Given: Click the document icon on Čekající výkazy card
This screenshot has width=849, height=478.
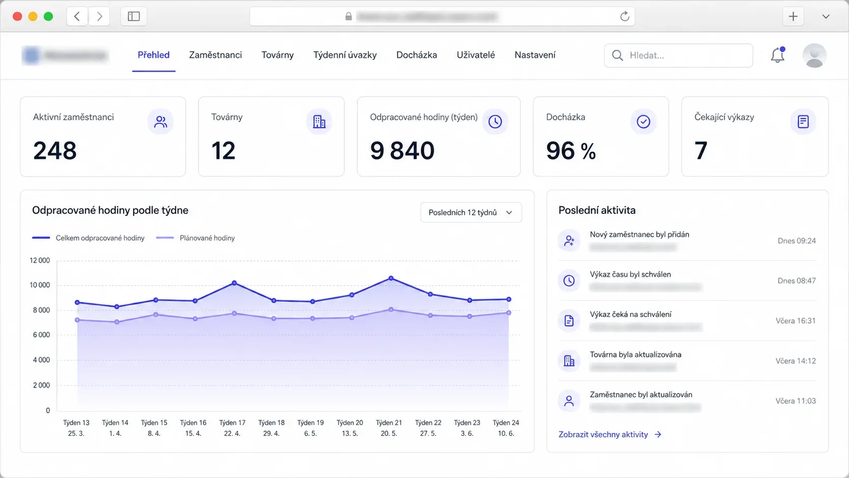Looking at the screenshot, I should click(x=803, y=122).
